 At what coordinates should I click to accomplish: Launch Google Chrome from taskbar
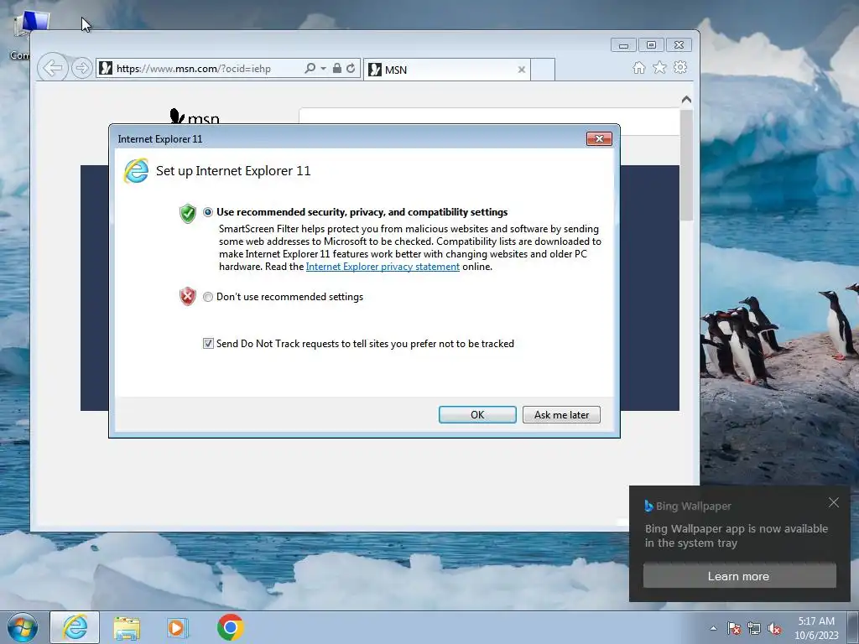[230, 627]
